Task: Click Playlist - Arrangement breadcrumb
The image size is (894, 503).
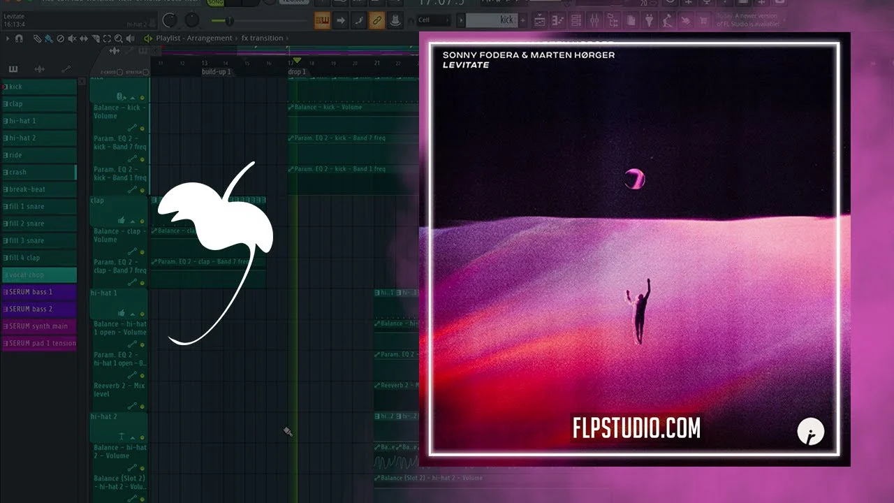Action: 195,38
